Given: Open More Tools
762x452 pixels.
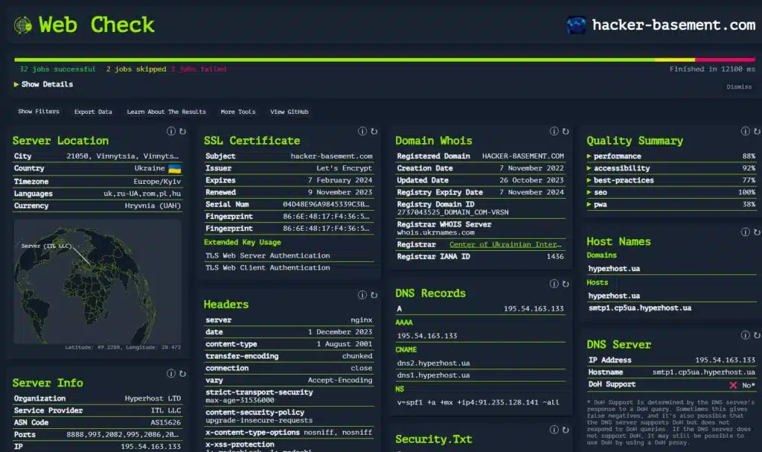Looking at the screenshot, I should [237, 112].
